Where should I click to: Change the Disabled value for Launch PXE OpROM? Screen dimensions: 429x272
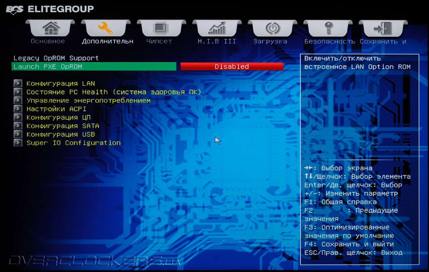pyautogui.click(x=232, y=66)
